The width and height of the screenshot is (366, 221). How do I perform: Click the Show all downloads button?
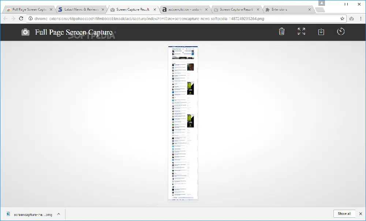344,214
